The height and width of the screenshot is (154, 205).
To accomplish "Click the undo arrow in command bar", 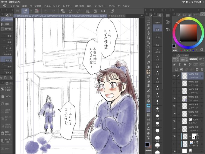I will [x=46, y=11].
